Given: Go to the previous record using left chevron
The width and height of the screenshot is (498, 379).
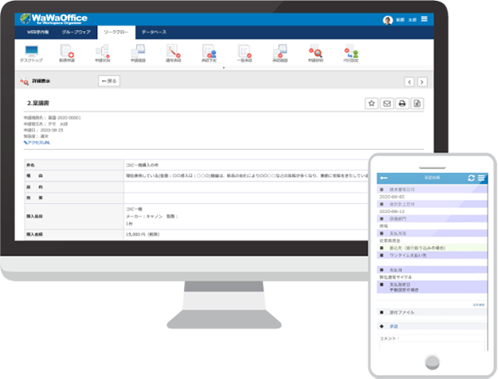Looking at the screenshot, I should (410, 81).
